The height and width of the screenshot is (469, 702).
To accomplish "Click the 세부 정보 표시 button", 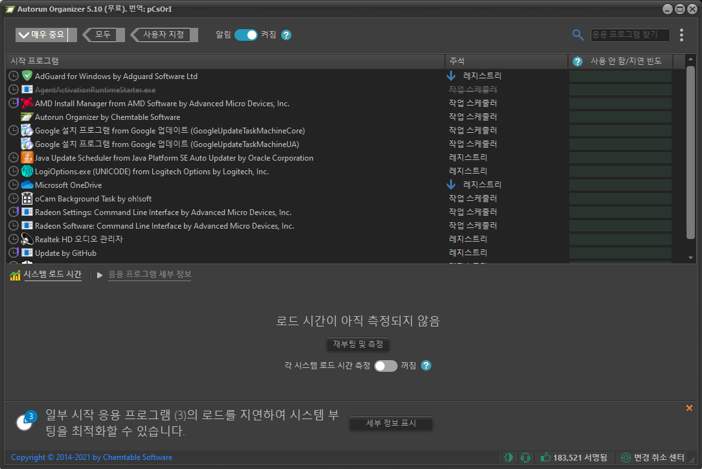I will click(391, 423).
